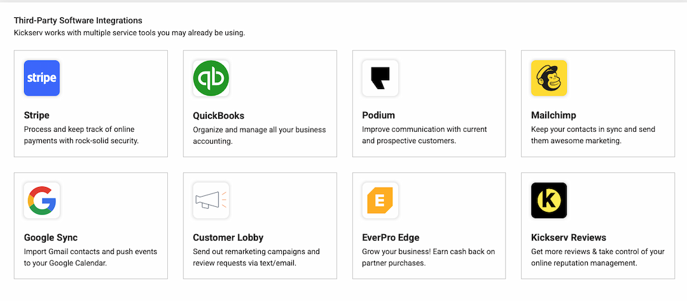Click the Third-Party Software Integrations heading
Image resolution: width=687 pixels, height=301 pixels.
click(78, 20)
